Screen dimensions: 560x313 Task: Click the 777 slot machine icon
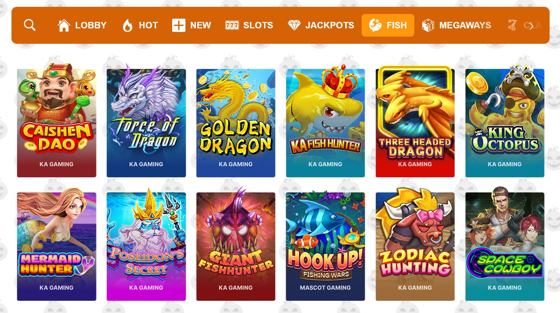point(232,25)
